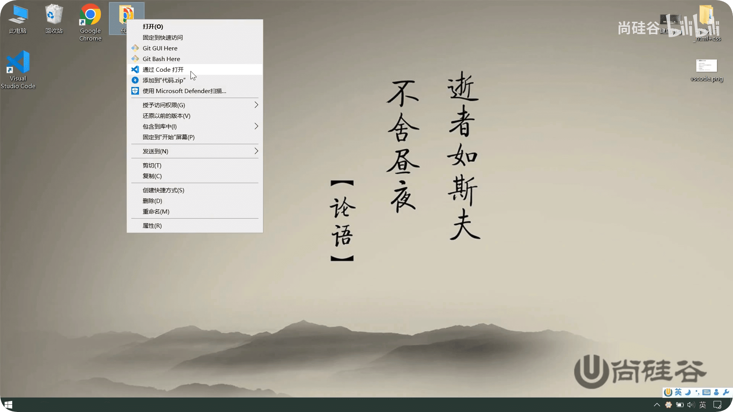
Task: Select Git Bash Here menu entry
Action: 161,59
